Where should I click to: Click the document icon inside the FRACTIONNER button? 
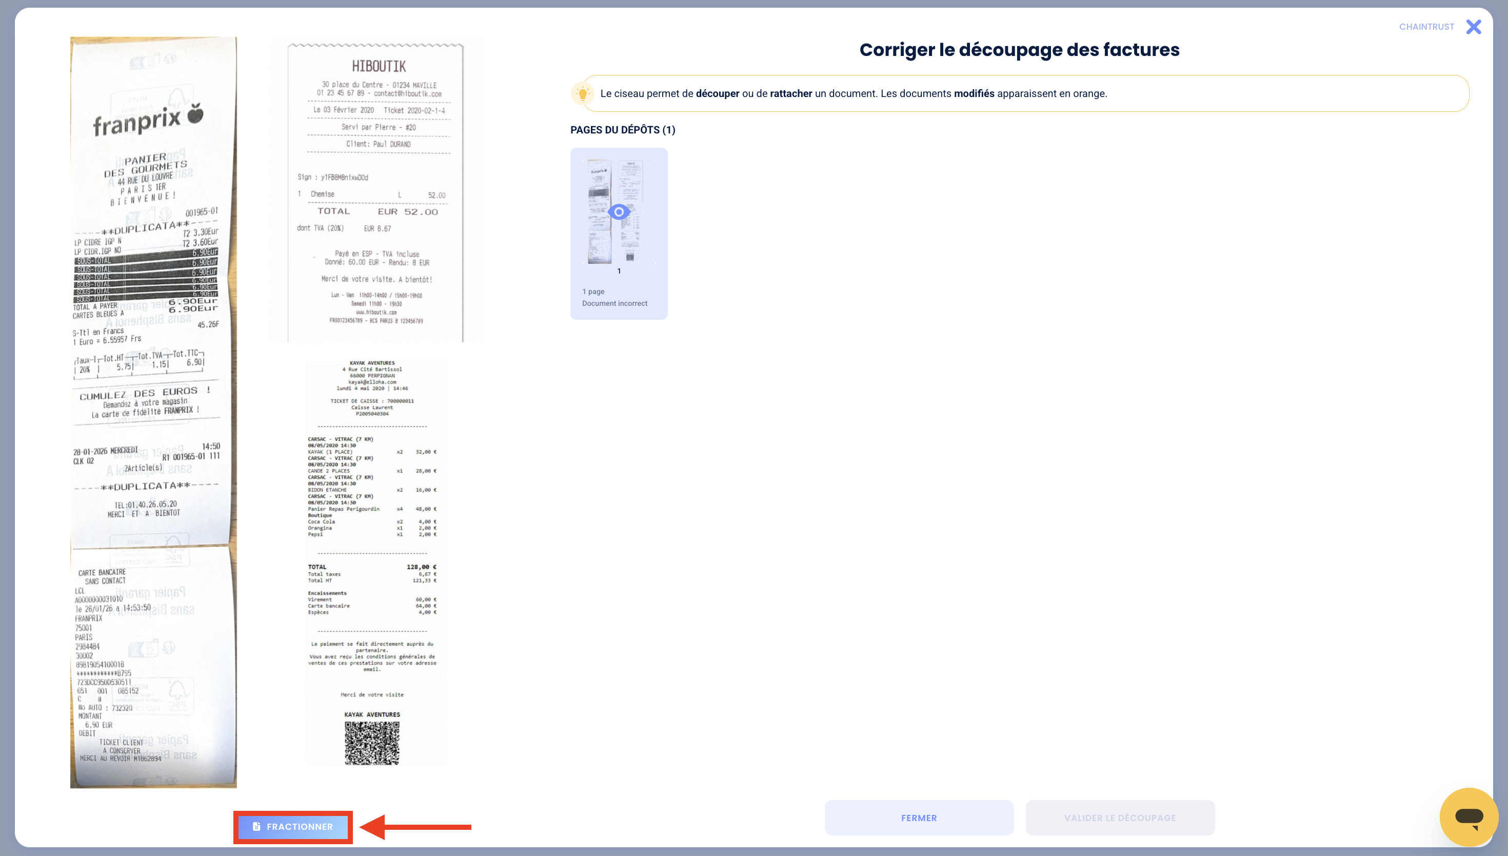tap(256, 827)
